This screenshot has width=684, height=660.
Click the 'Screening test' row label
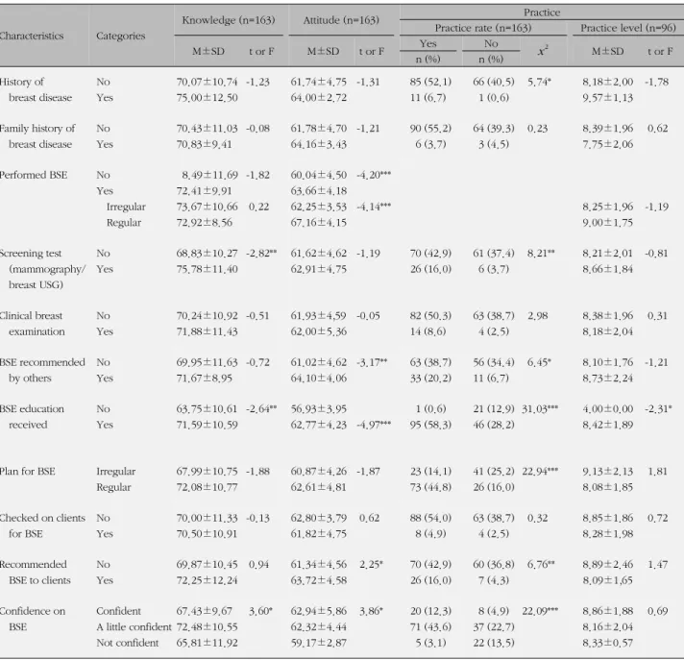point(31,254)
